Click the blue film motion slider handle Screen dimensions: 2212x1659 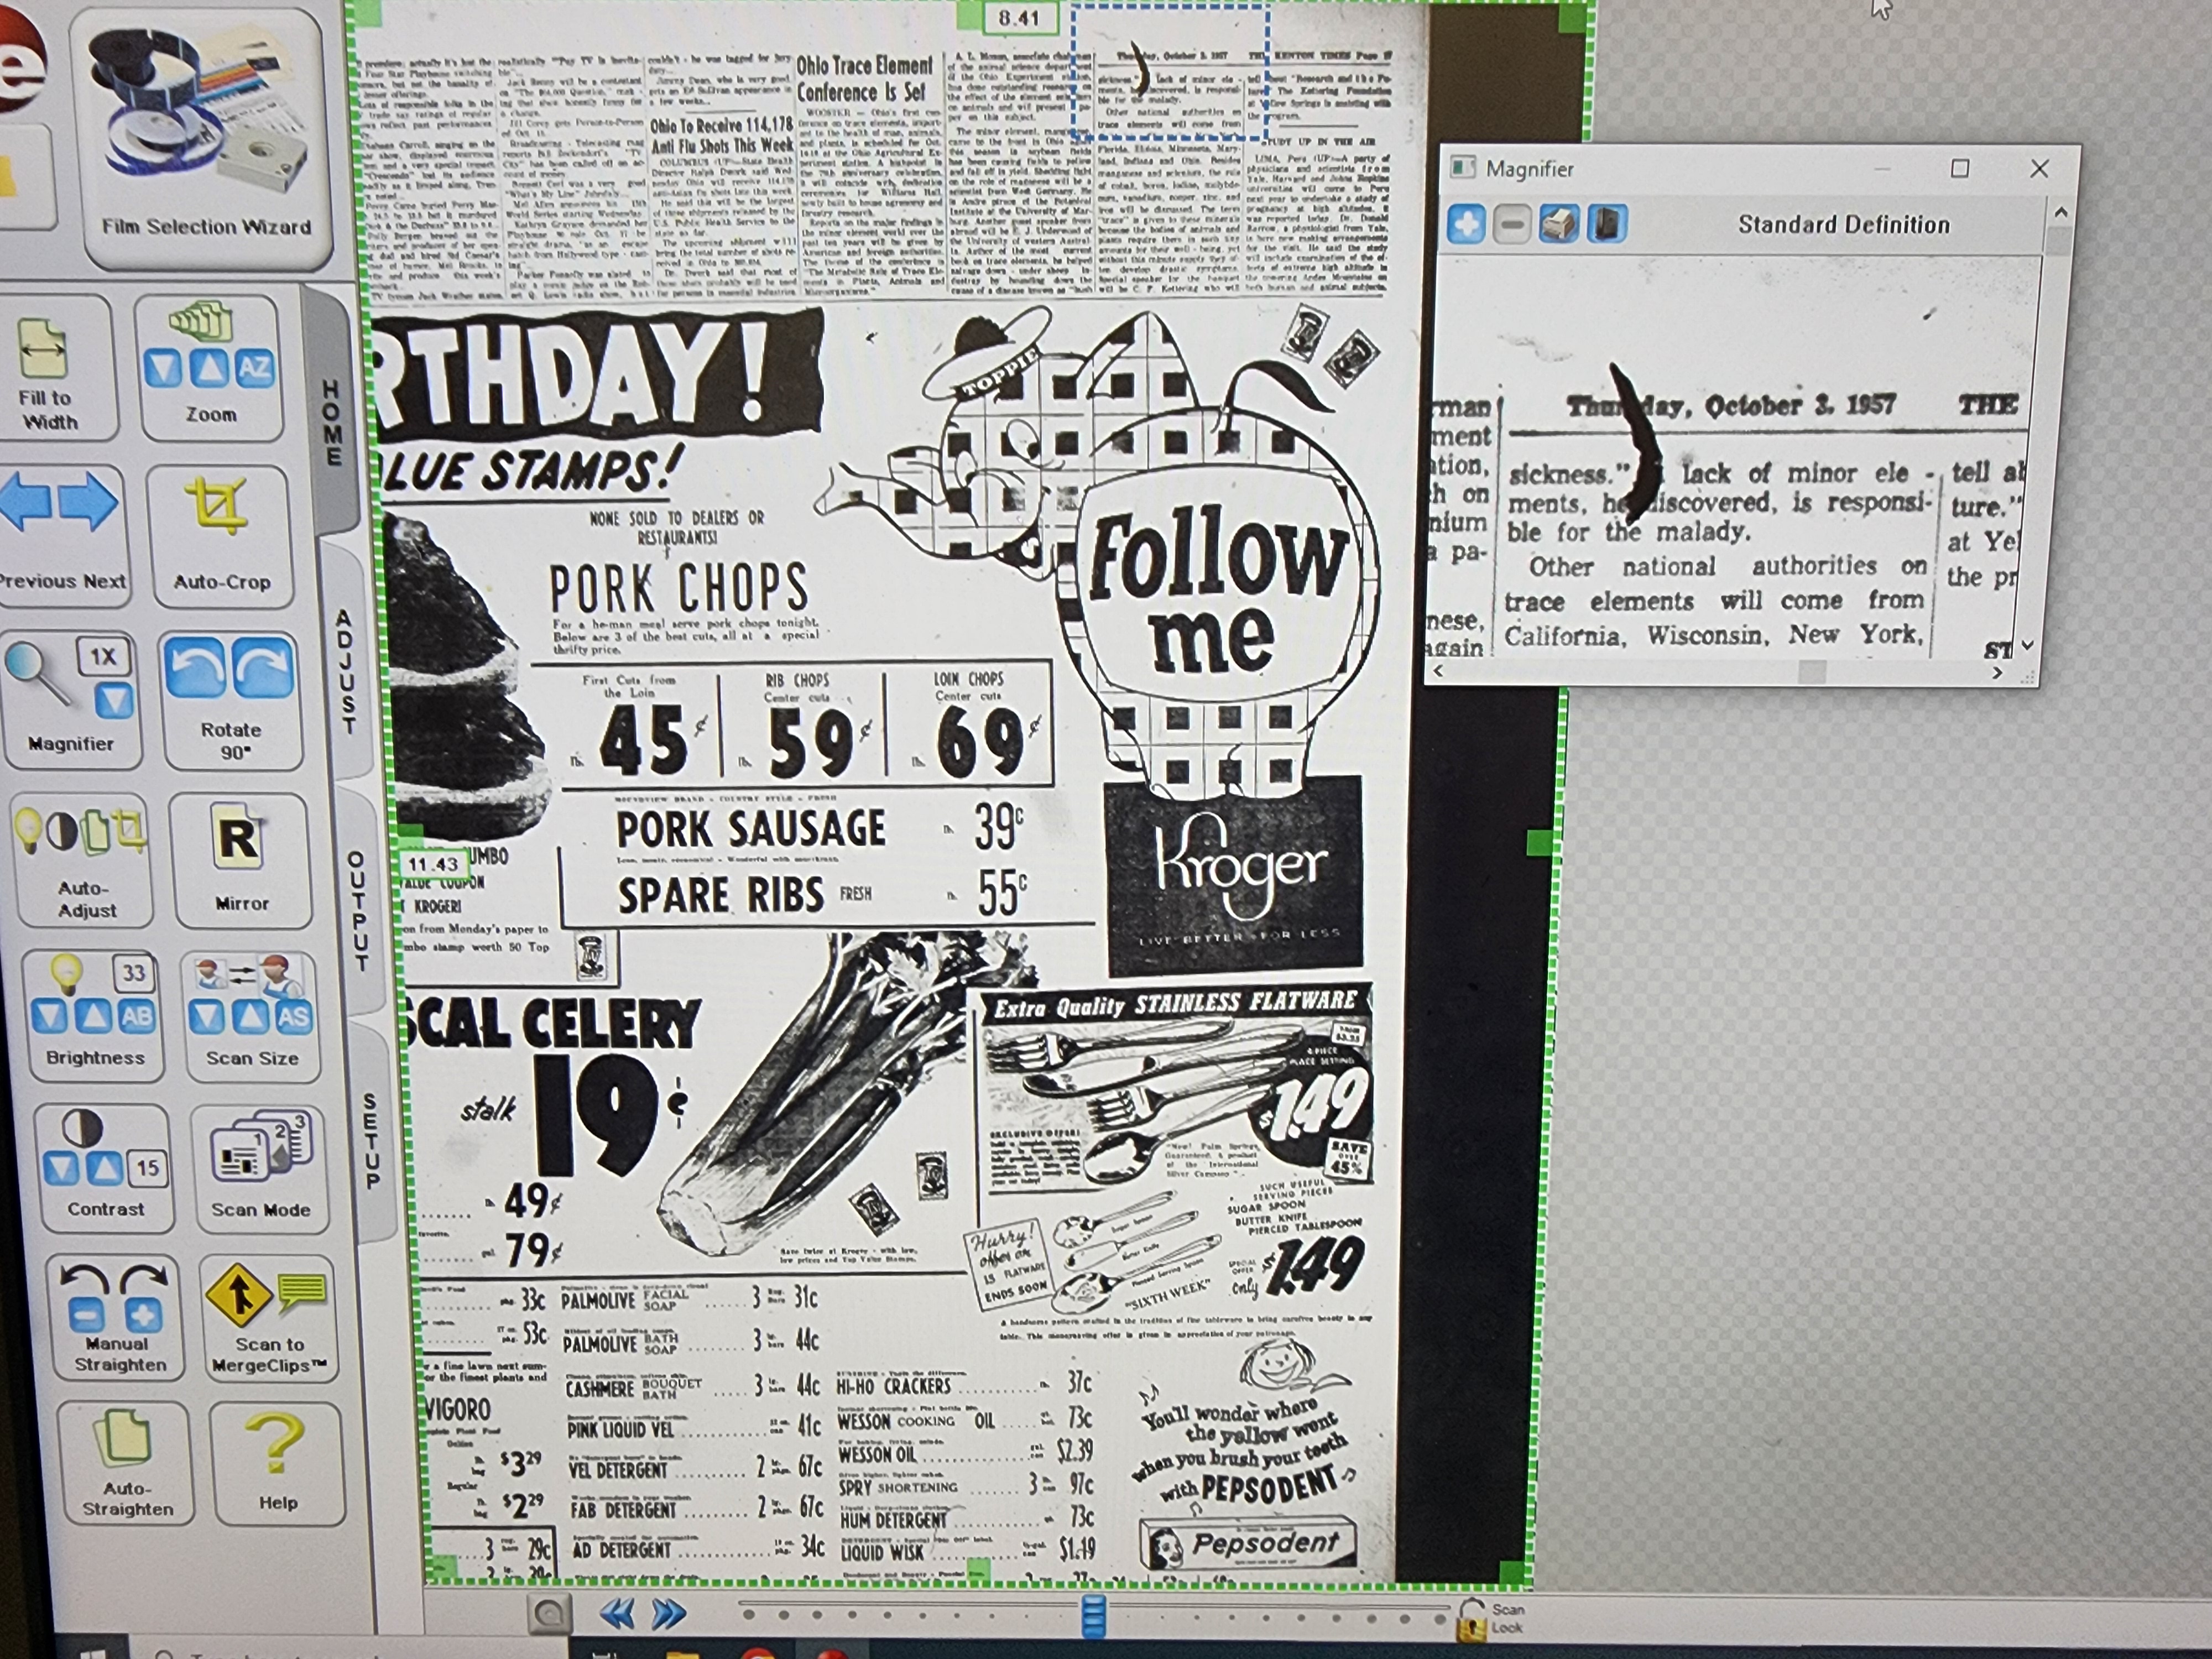(1093, 1617)
